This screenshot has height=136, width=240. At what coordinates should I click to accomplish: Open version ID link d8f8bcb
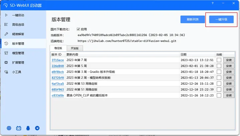point(58,72)
